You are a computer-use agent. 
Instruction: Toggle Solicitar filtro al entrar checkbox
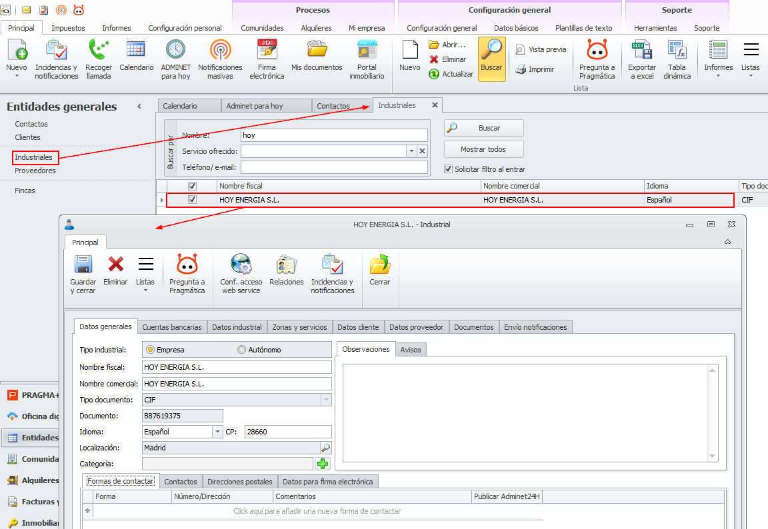(449, 169)
